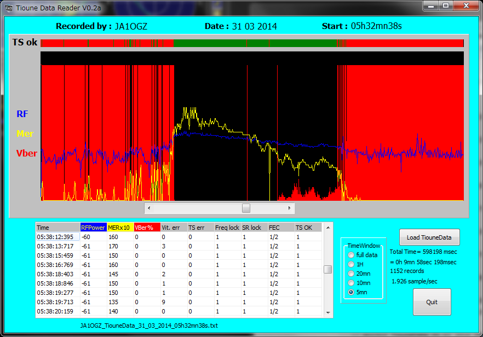Click the TS OK column header
This screenshot has height=337, width=483.
click(308, 228)
